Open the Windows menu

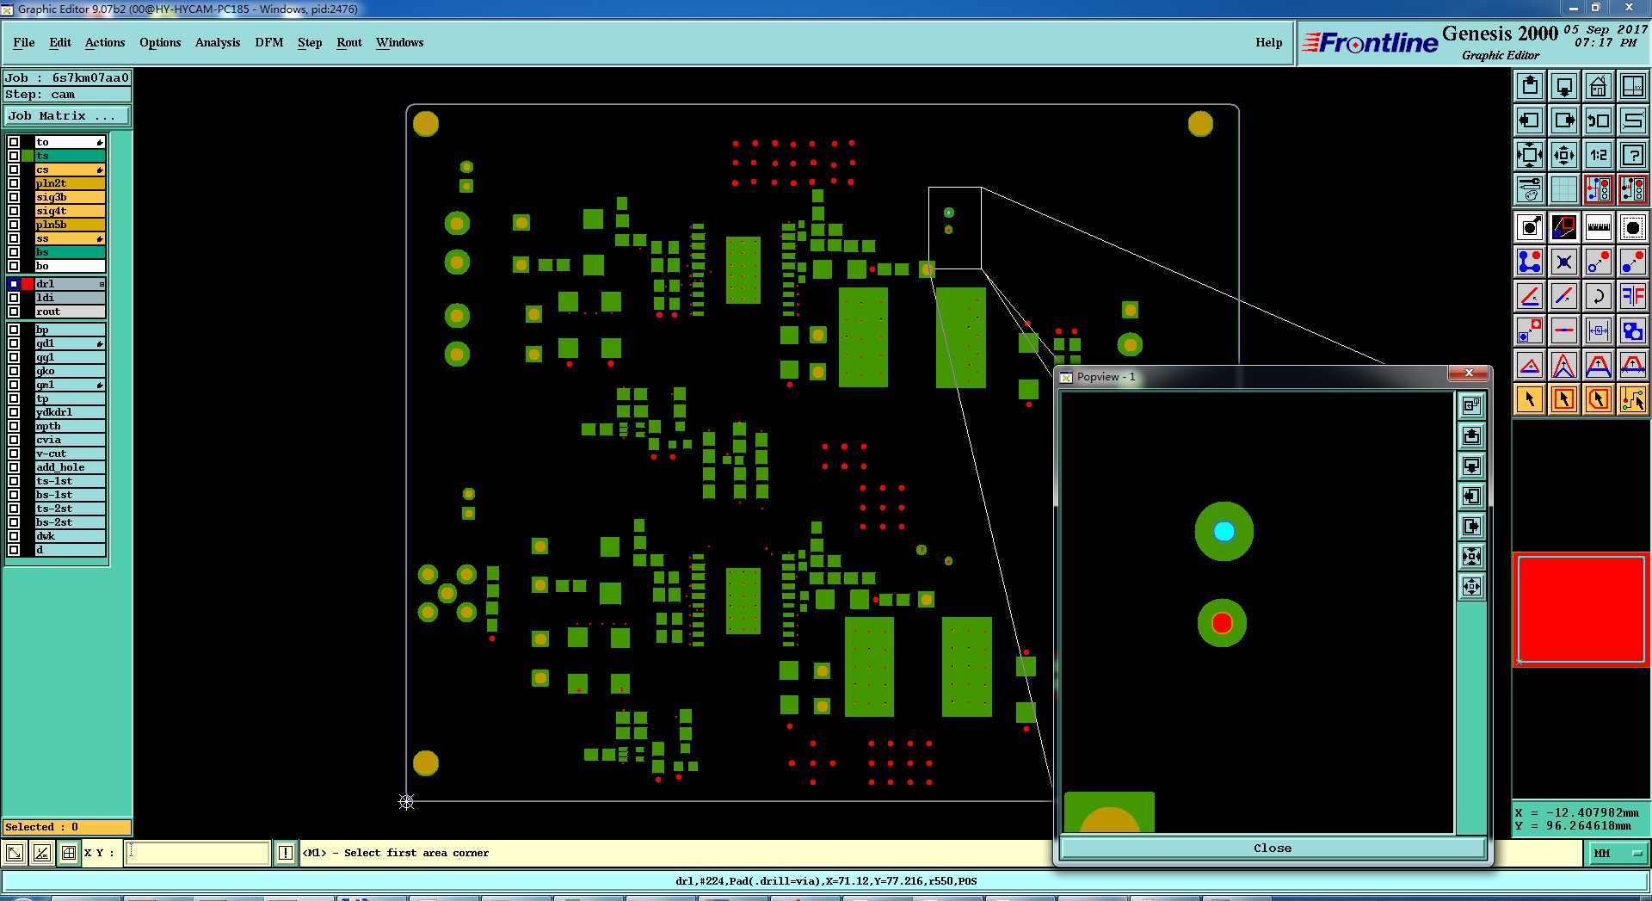[399, 42]
